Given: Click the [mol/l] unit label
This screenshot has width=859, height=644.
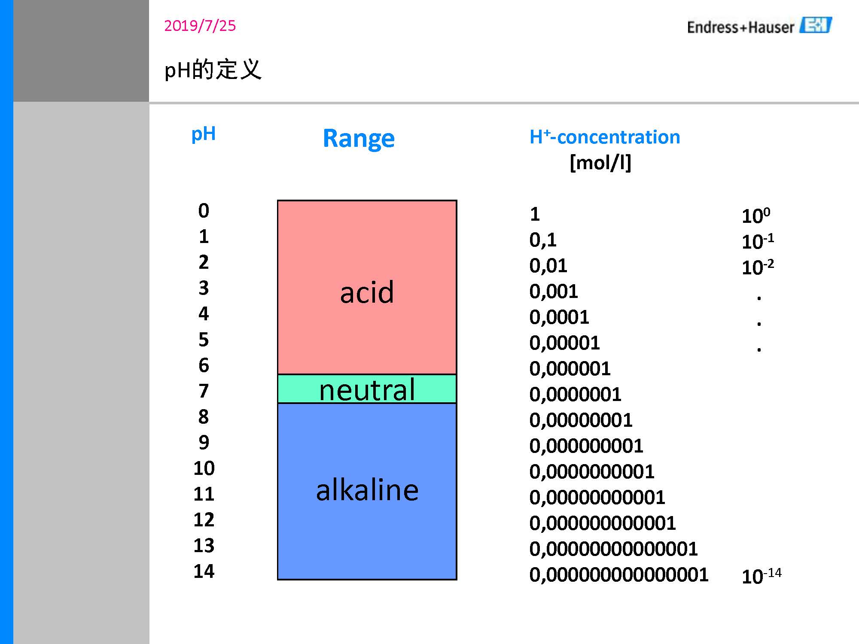Looking at the screenshot, I should tap(600, 163).
